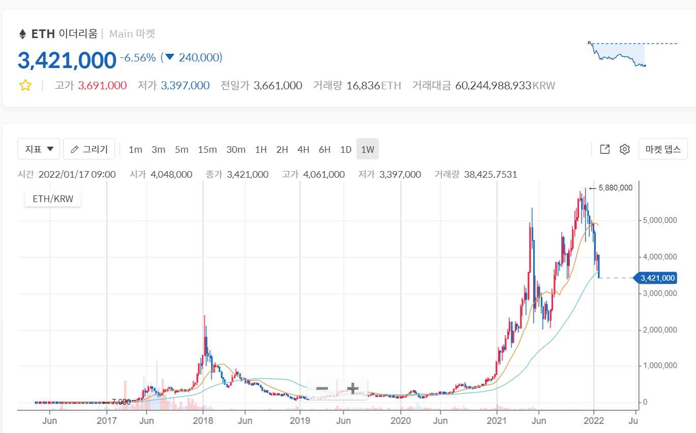Screen dimensions: 696x433
Task: Zoom in chart with plus button
Action: point(352,389)
